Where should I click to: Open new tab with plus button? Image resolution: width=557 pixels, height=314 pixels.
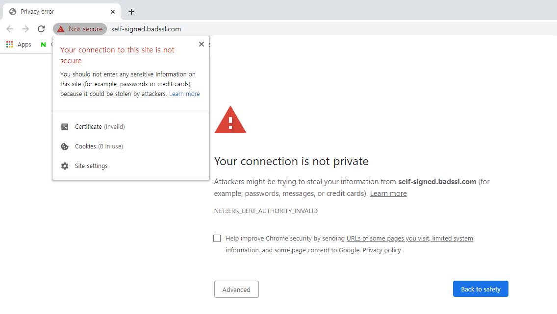[x=131, y=12]
